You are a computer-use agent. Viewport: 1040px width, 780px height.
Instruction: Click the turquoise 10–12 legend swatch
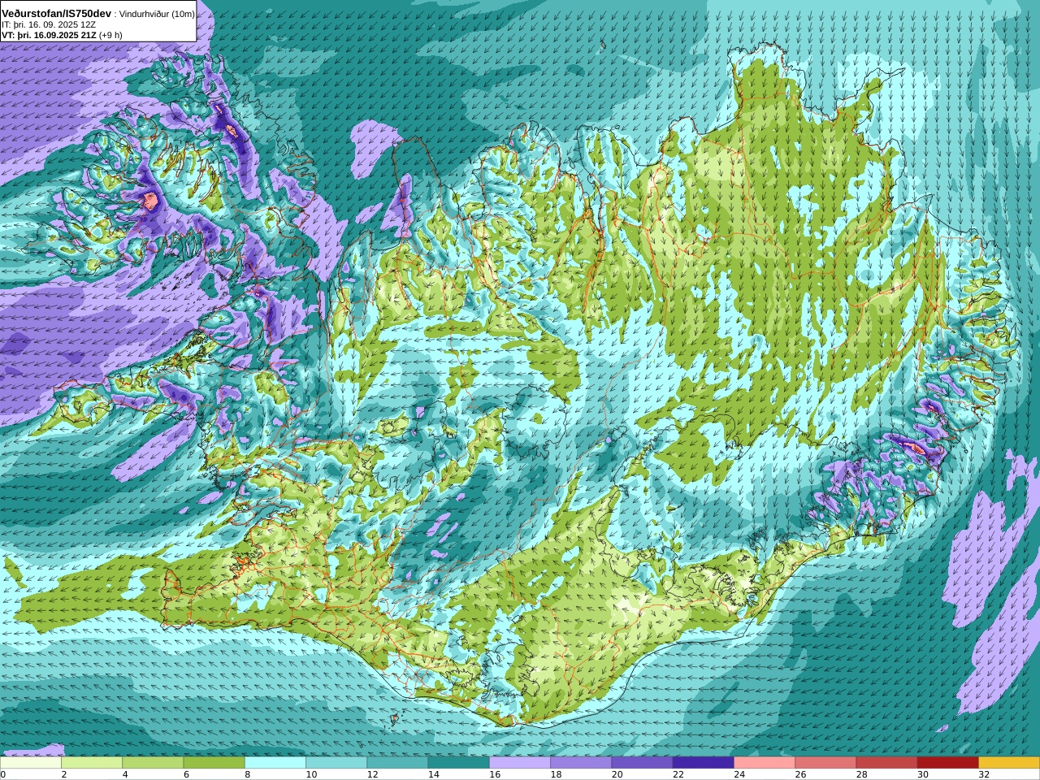tap(336, 763)
